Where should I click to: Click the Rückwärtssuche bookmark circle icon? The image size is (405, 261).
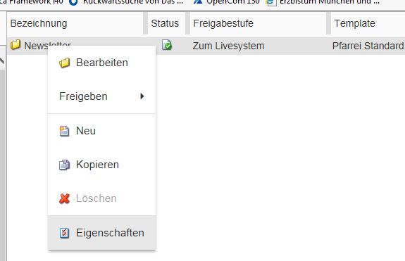pos(74,2)
